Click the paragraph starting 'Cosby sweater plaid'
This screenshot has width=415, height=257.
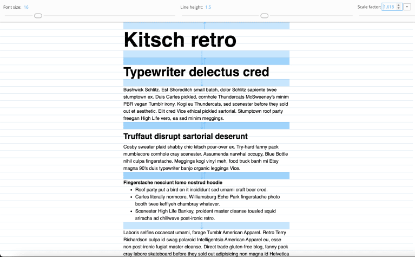click(206, 158)
